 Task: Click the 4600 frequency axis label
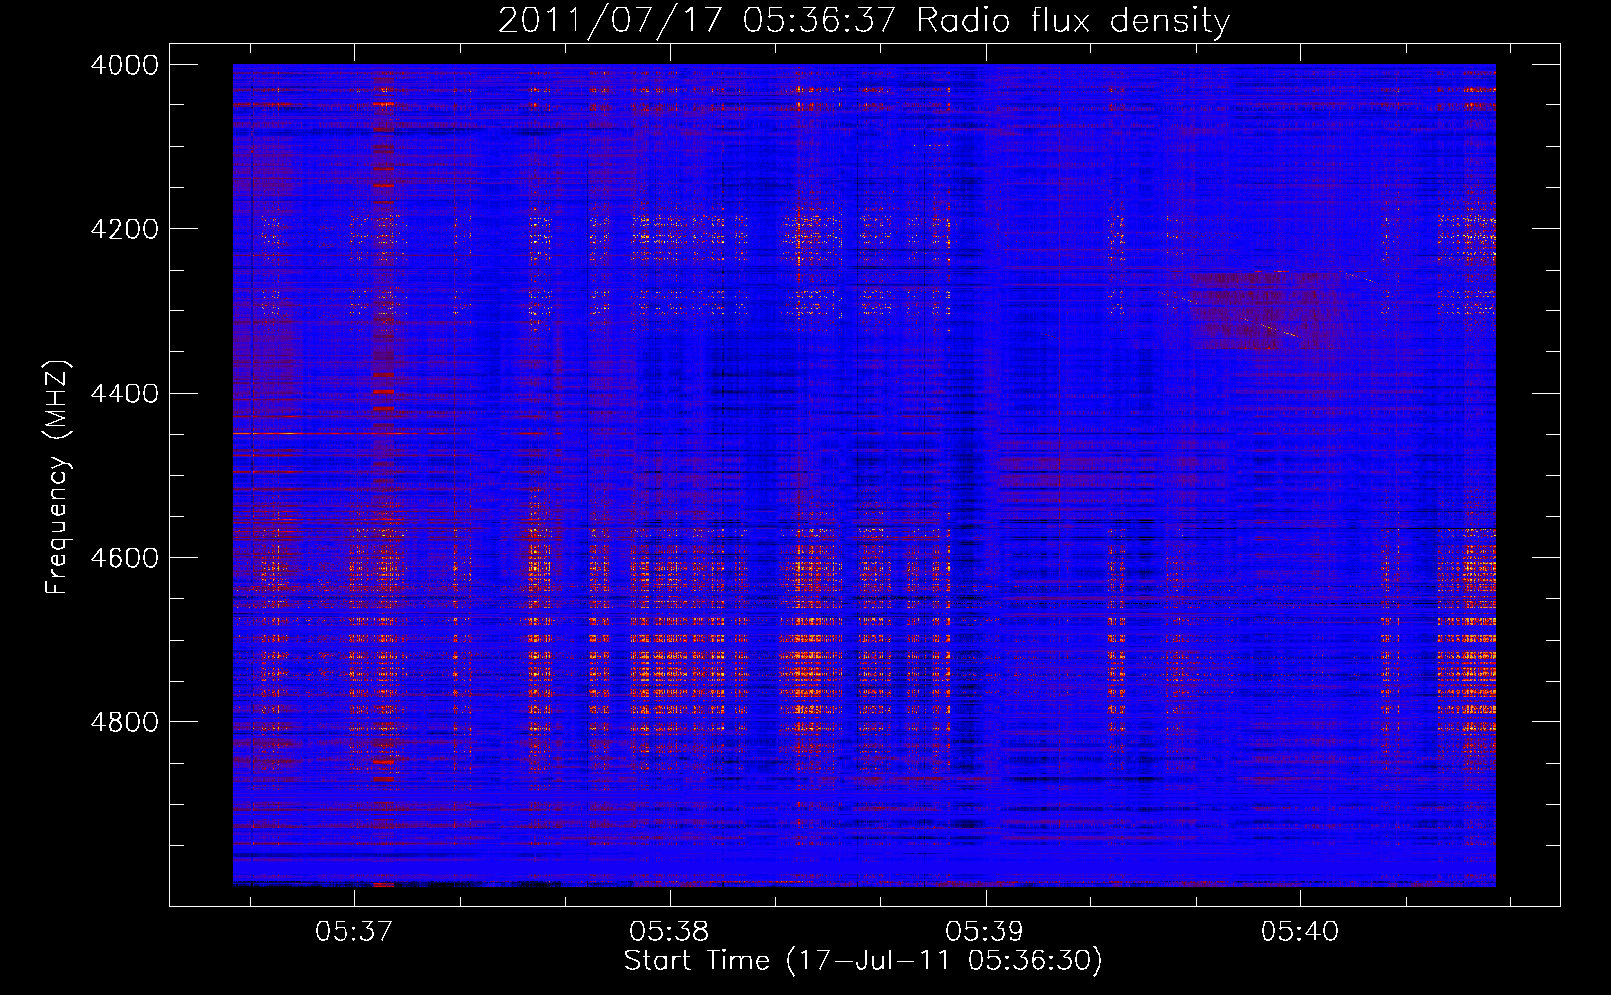pyautogui.click(x=124, y=558)
